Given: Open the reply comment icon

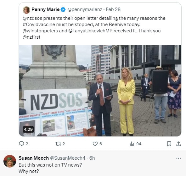Looking at the screenshot, I should (x=21, y=144).
